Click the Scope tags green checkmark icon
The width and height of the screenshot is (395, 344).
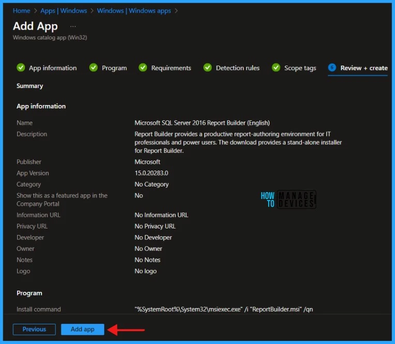point(276,67)
